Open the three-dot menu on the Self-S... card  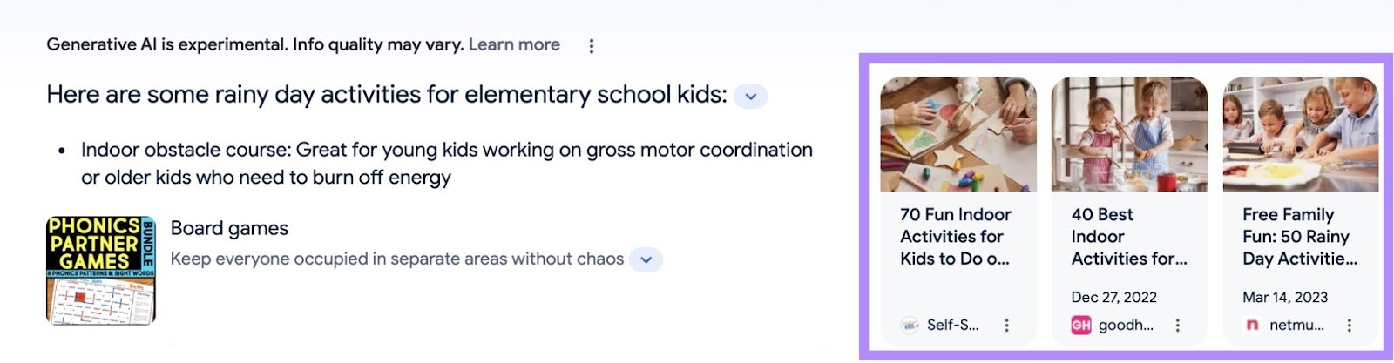pos(1006,325)
